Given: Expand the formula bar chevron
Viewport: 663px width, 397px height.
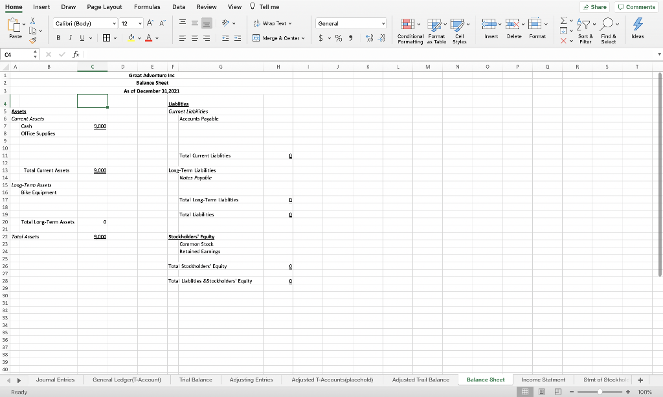Looking at the screenshot, I should click(x=659, y=54).
